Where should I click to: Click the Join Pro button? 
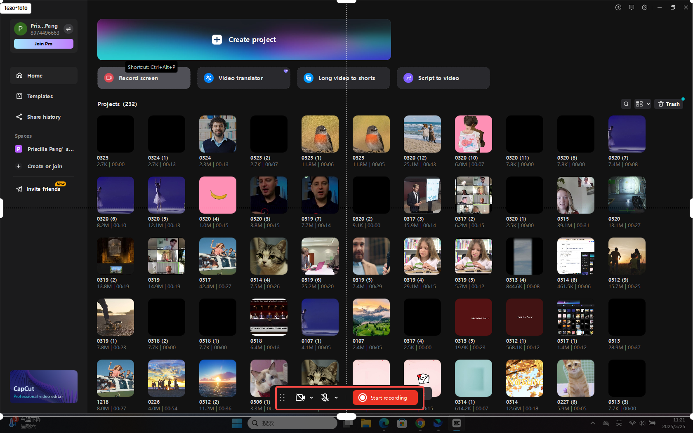click(44, 43)
